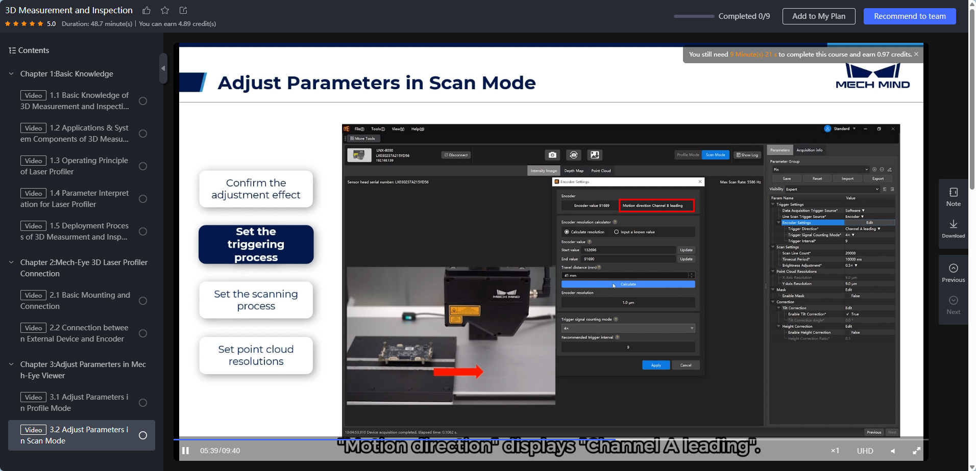
Task: Collapse the contents sidebar with the arrow handle
Action: pos(163,68)
